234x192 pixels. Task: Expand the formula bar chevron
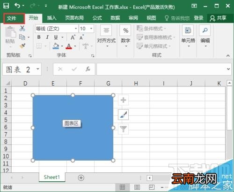(228, 69)
